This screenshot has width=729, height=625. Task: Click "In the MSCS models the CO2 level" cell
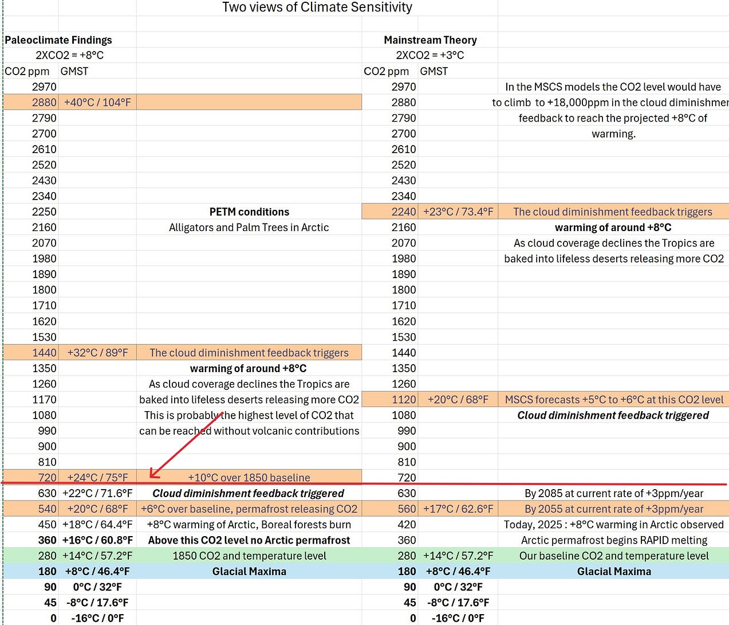(613, 87)
